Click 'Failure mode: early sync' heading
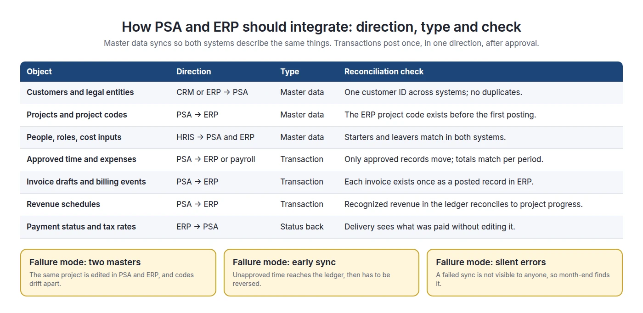Image resolution: width=643 pixels, height=313 pixels. click(x=284, y=263)
